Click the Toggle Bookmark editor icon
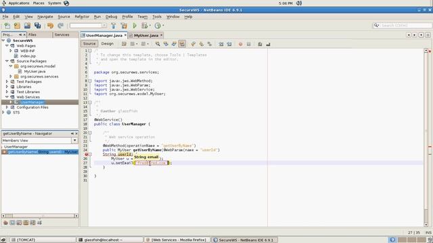433x243 pixels. [210, 44]
